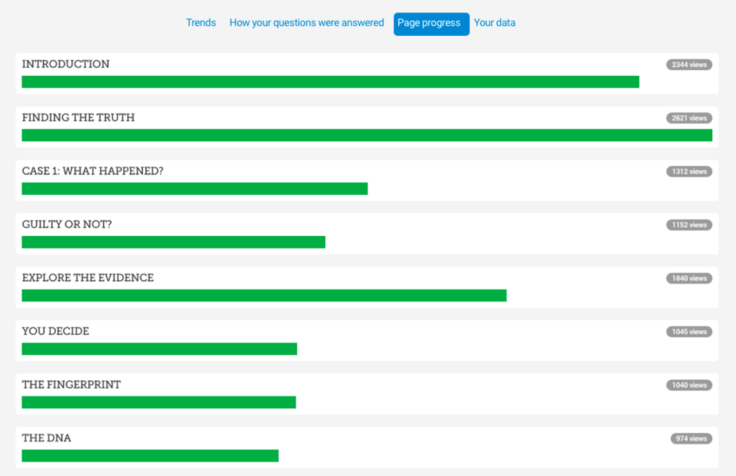Viewport: 736px width, 476px height.
Task: Click the Explore the Evidence progress bar
Action: click(264, 296)
